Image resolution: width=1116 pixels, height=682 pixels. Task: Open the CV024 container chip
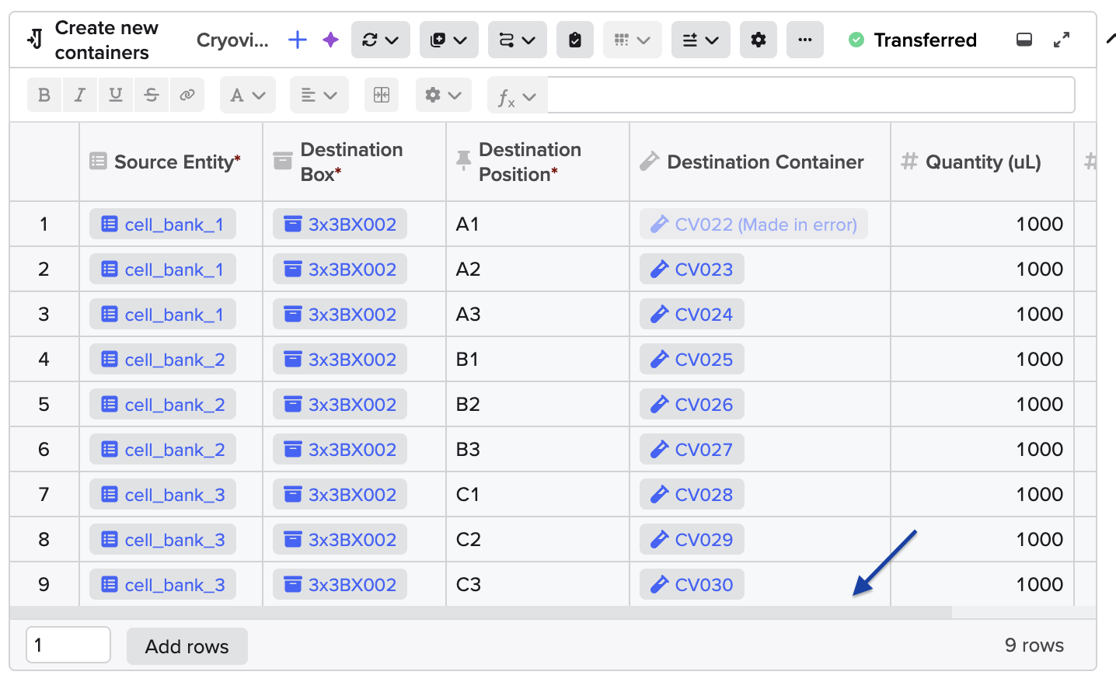692,315
